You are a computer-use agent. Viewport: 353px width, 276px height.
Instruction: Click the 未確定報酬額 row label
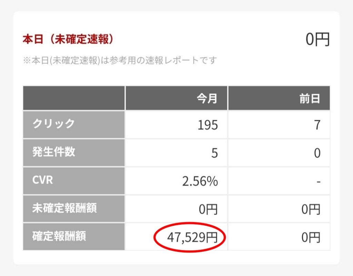[x=64, y=208]
